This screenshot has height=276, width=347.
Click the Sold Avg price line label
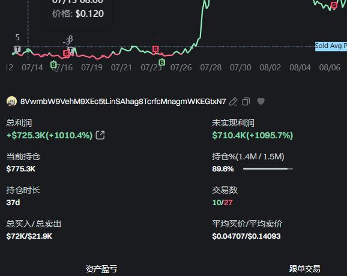click(331, 46)
